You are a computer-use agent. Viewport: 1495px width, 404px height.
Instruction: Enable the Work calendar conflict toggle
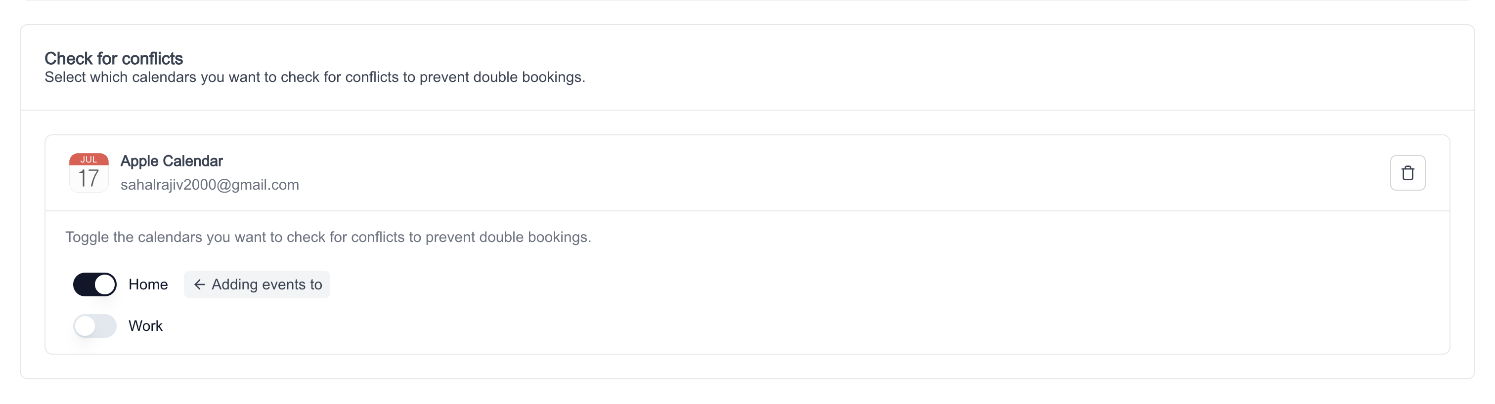click(94, 326)
